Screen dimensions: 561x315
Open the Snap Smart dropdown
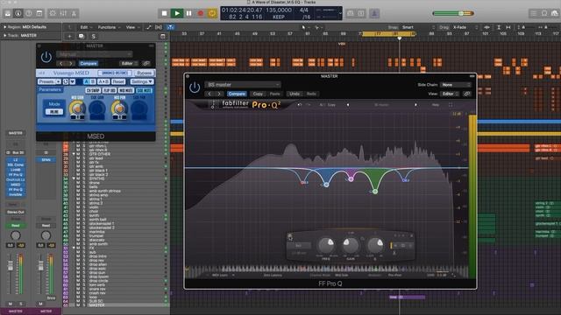pos(418,27)
